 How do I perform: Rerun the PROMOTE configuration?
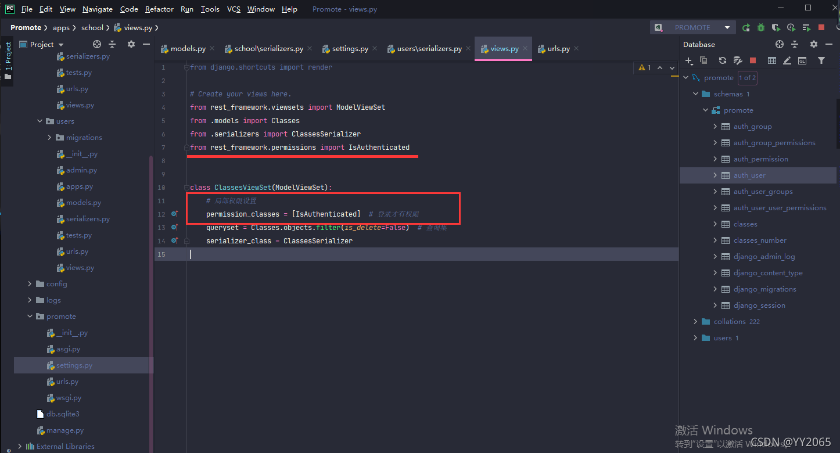[x=746, y=27]
